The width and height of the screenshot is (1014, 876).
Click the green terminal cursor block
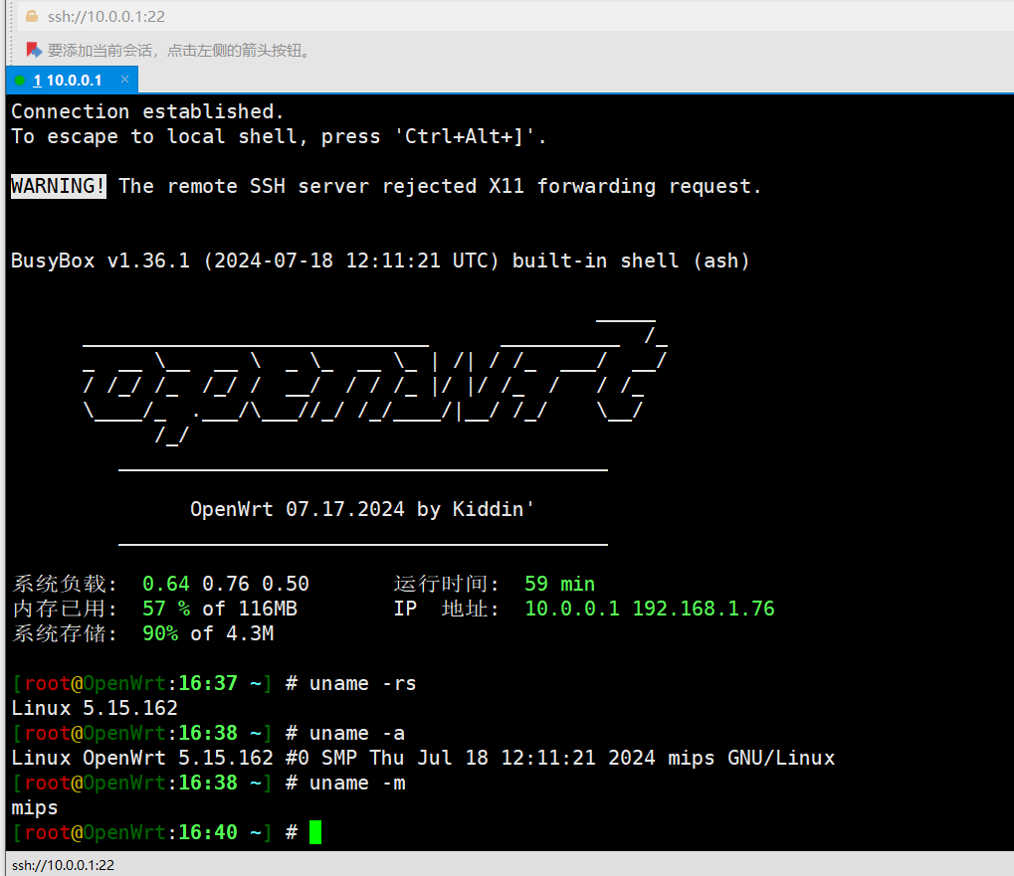[315, 832]
